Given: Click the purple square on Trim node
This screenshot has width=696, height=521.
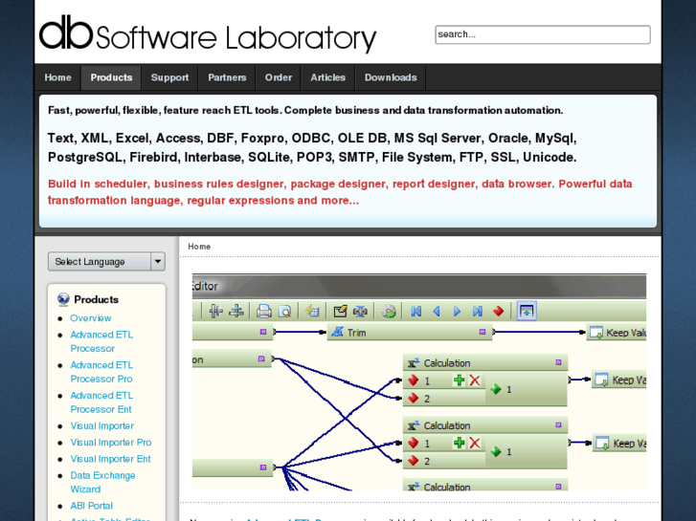Looking at the screenshot, I should coord(483,332).
